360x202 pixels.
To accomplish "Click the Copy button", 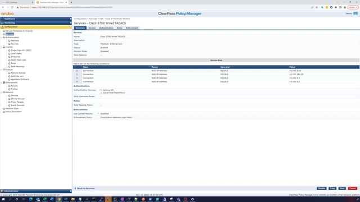I will point(332,189).
